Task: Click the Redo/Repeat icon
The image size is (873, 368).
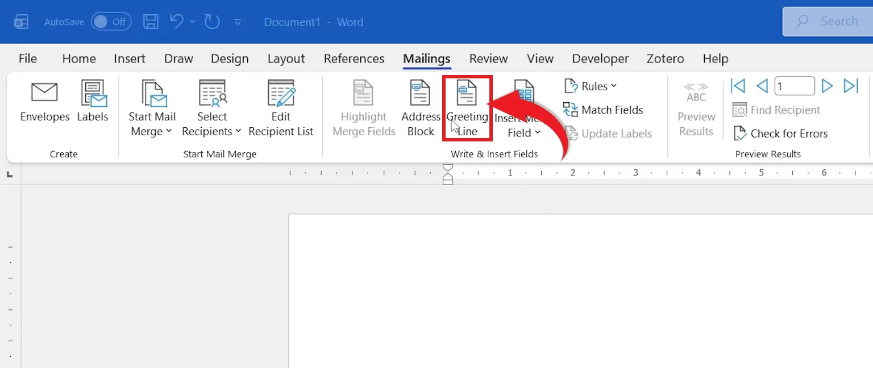Action: click(212, 22)
